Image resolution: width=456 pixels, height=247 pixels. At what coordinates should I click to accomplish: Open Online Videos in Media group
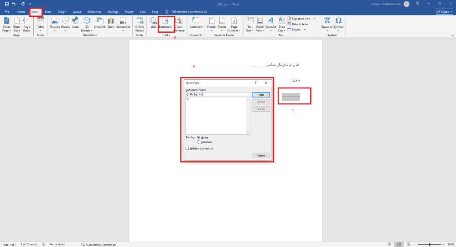140,22
